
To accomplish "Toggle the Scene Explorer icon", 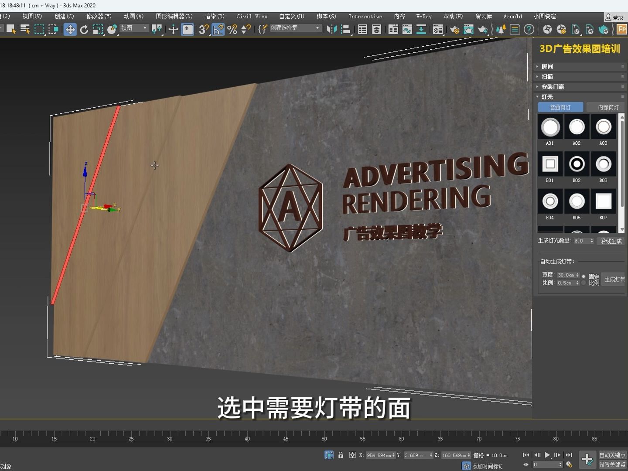I will (362, 29).
